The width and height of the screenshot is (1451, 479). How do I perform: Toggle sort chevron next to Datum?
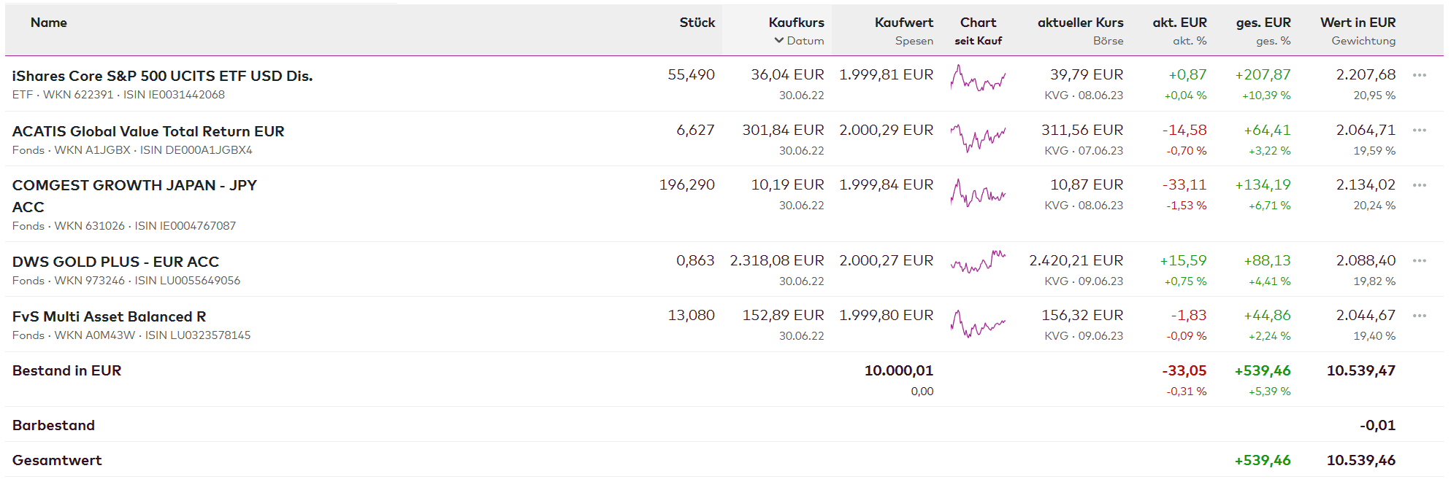click(779, 41)
